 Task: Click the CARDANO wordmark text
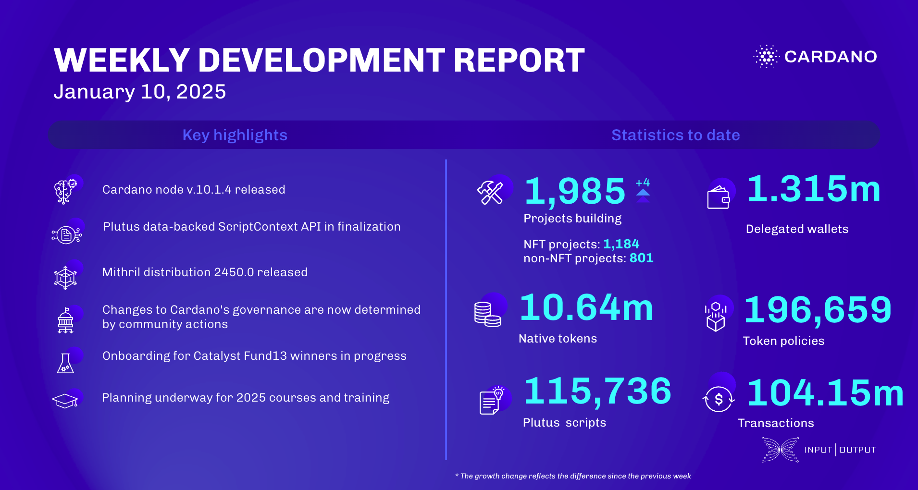831,57
